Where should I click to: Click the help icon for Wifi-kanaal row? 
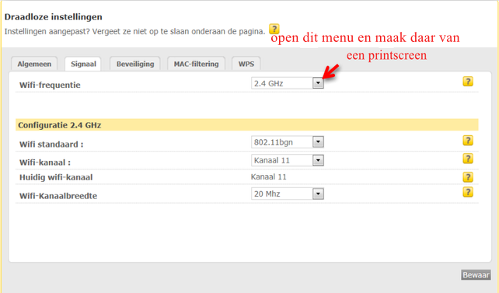(467, 159)
